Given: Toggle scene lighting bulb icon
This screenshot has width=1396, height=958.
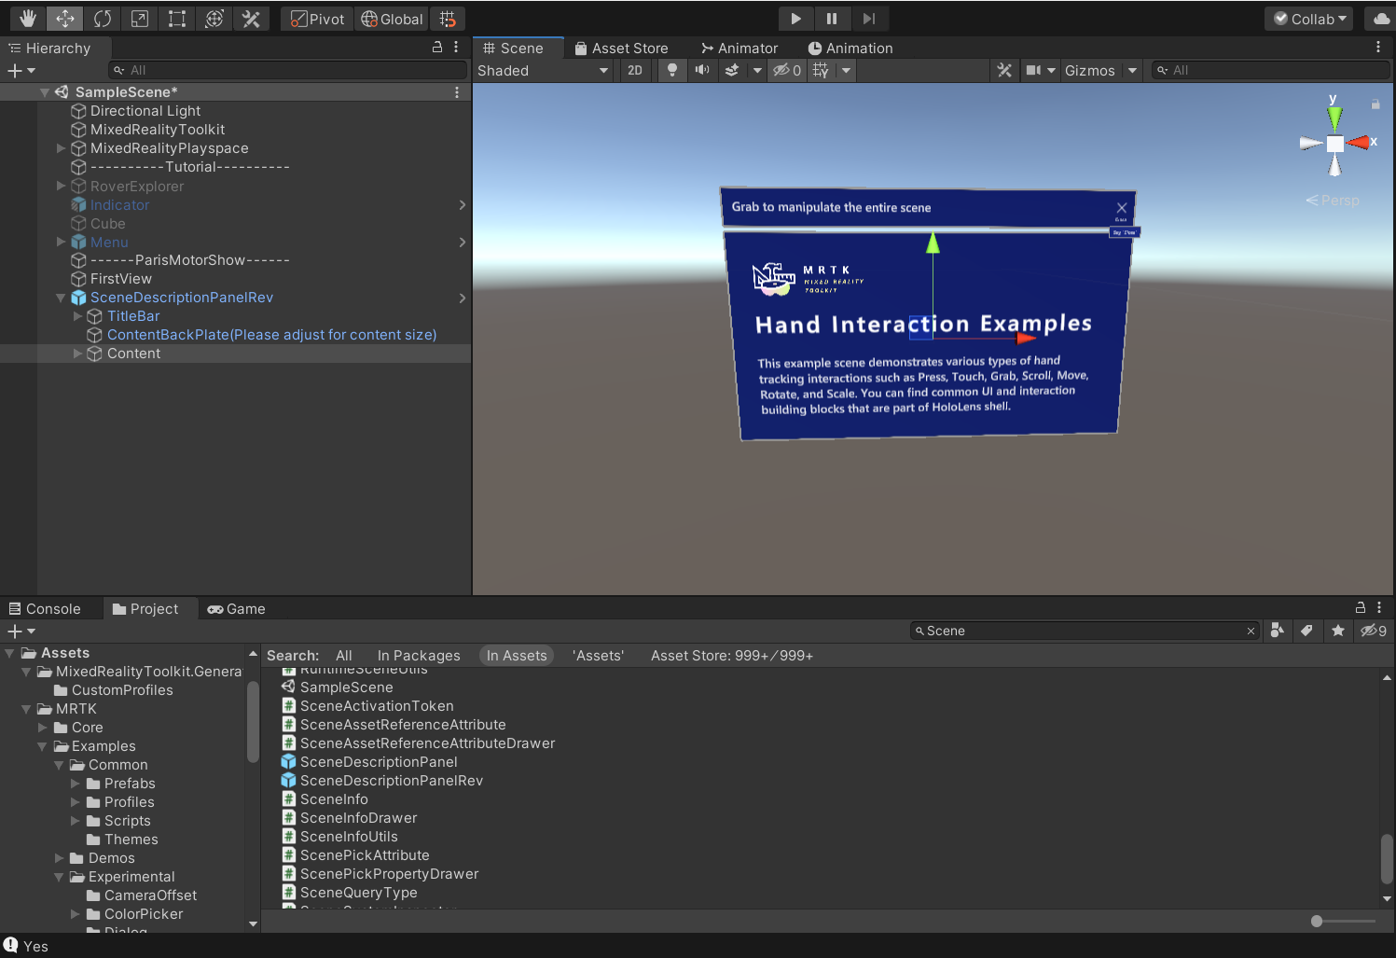Looking at the screenshot, I should (671, 70).
